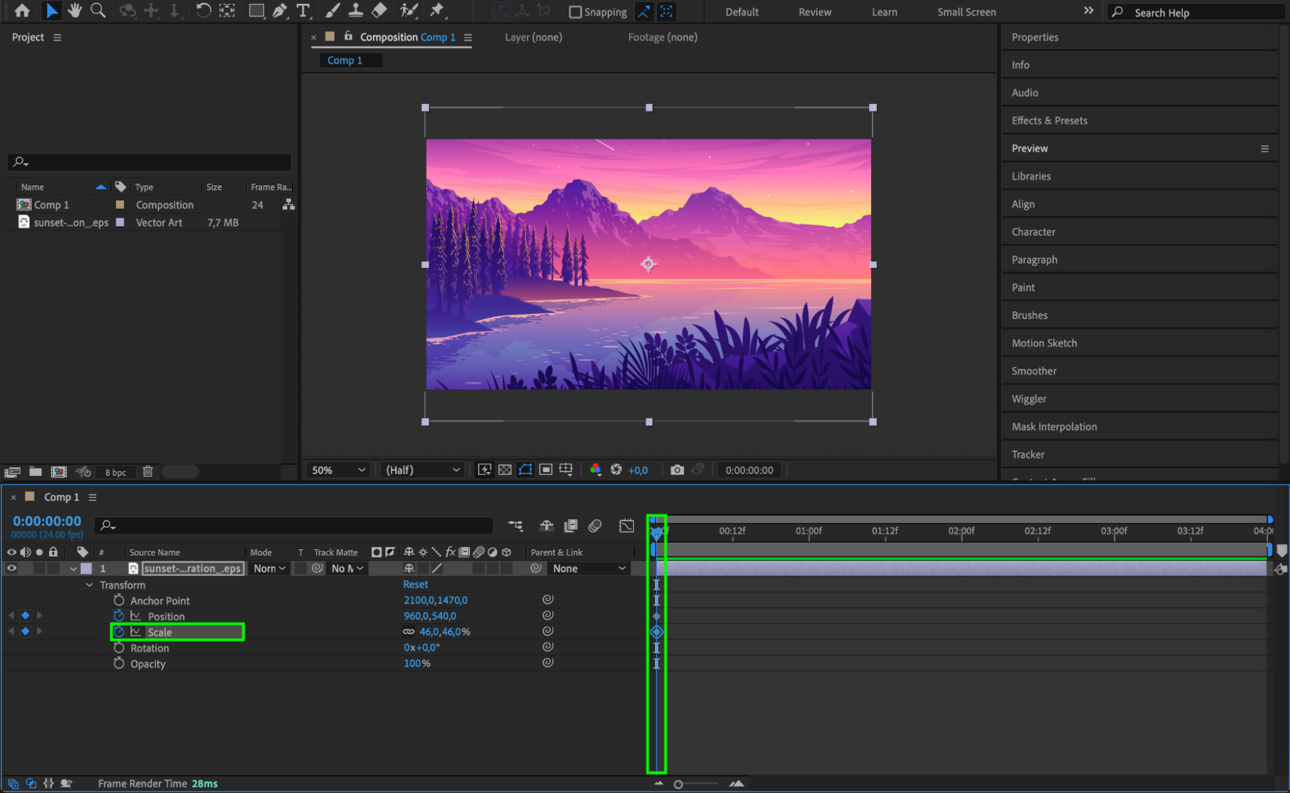Hide the sunset layer eye toggle
This screenshot has width=1290, height=793.
(12, 568)
